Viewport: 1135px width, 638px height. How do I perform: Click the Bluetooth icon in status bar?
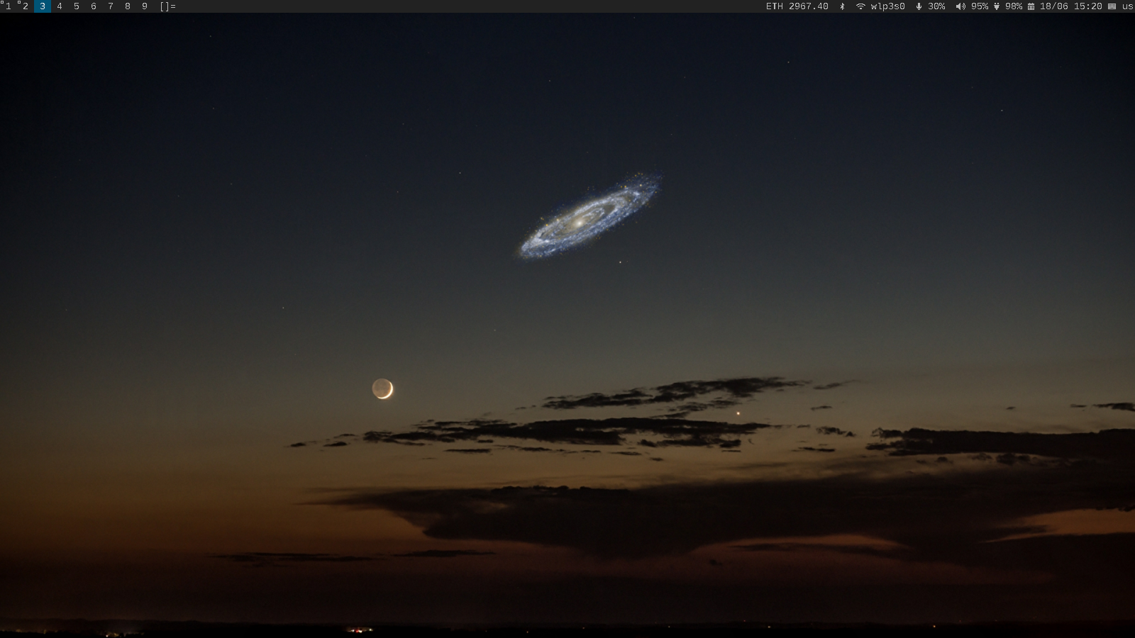coord(842,6)
